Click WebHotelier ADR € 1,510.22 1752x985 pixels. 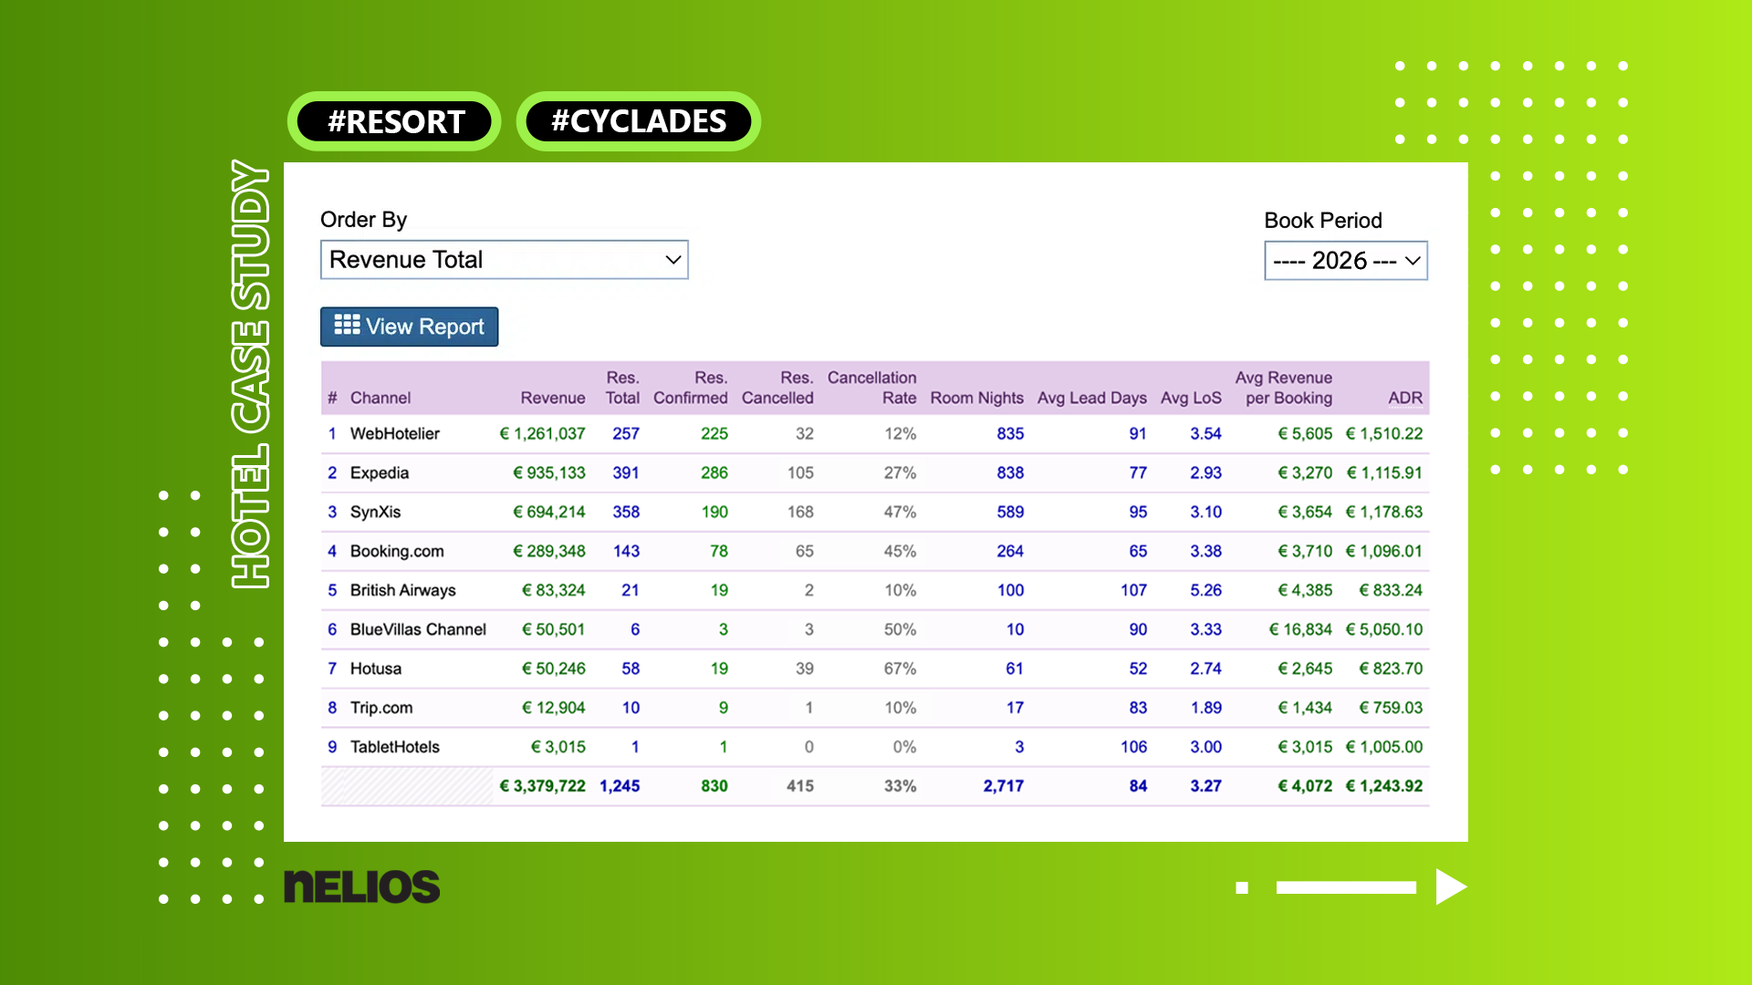[1384, 433]
